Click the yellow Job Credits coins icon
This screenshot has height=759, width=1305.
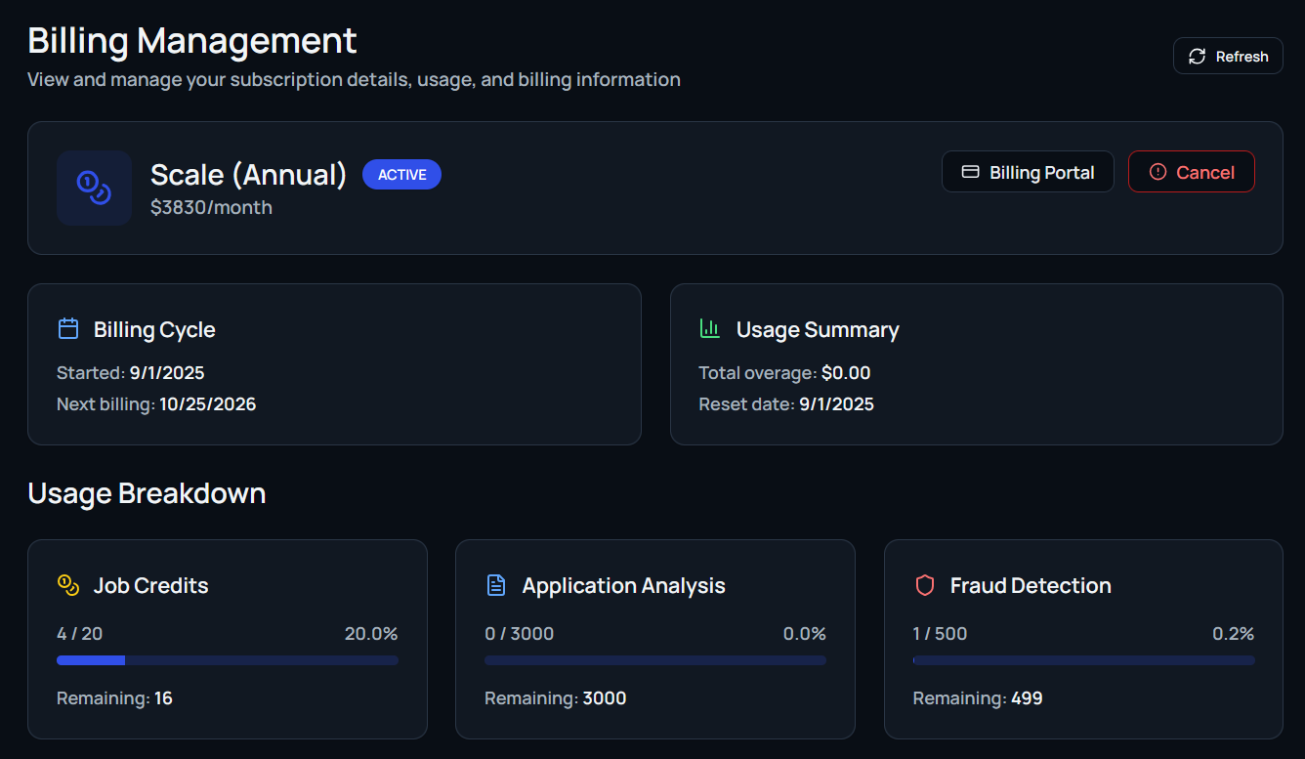[x=68, y=585]
